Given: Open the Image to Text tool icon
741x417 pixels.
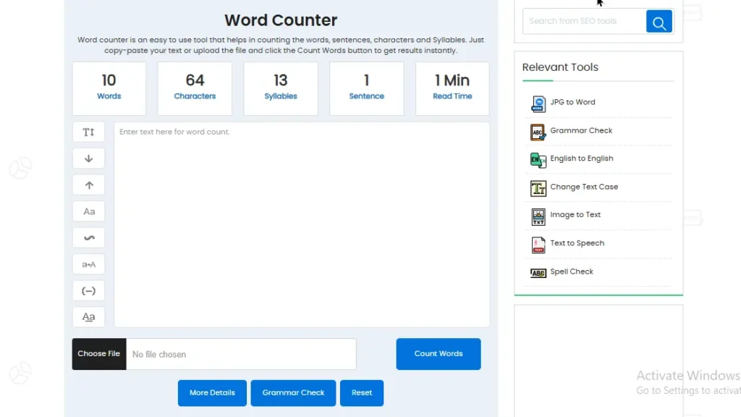Looking at the screenshot, I should tap(538, 216).
